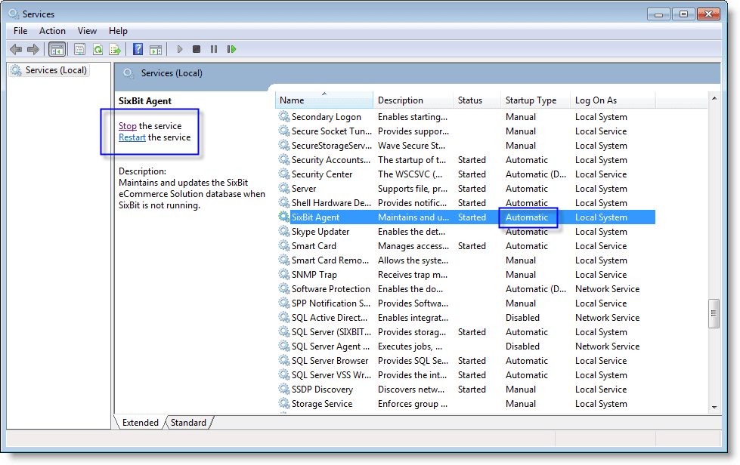Click the Back arrow in the toolbar

point(16,49)
